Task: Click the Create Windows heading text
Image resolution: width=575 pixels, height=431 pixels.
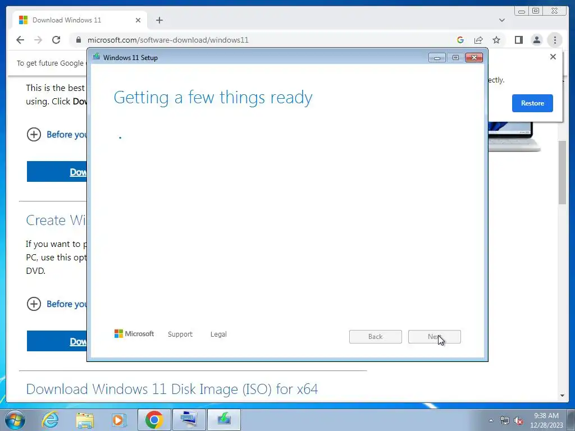Action: pos(56,220)
